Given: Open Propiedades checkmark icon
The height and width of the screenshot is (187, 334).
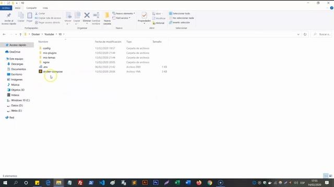Looking at the screenshot, I should (144, 15).
